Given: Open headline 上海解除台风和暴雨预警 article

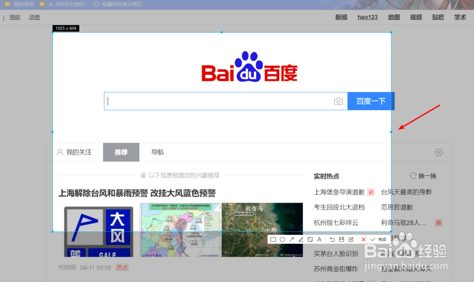Looking at the screenshot, I should [x=137, y=193].
